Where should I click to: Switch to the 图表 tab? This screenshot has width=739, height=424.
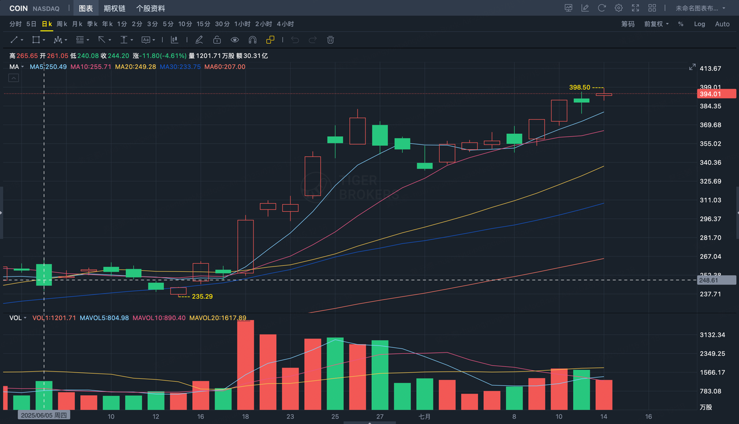[85, 9]
